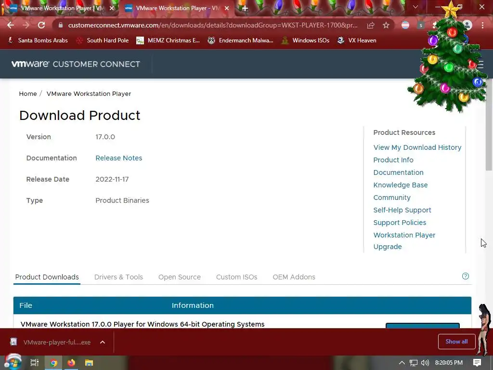Viewport: 493px width, 370px height.
Task: Select the Product Downloads tab
Action: click(x=47, y=277)
